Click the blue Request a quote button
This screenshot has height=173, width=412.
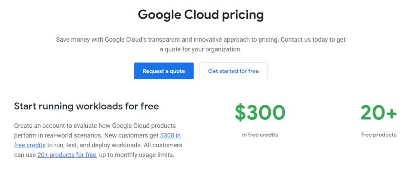pyautogui.click(x=164, y=71)
